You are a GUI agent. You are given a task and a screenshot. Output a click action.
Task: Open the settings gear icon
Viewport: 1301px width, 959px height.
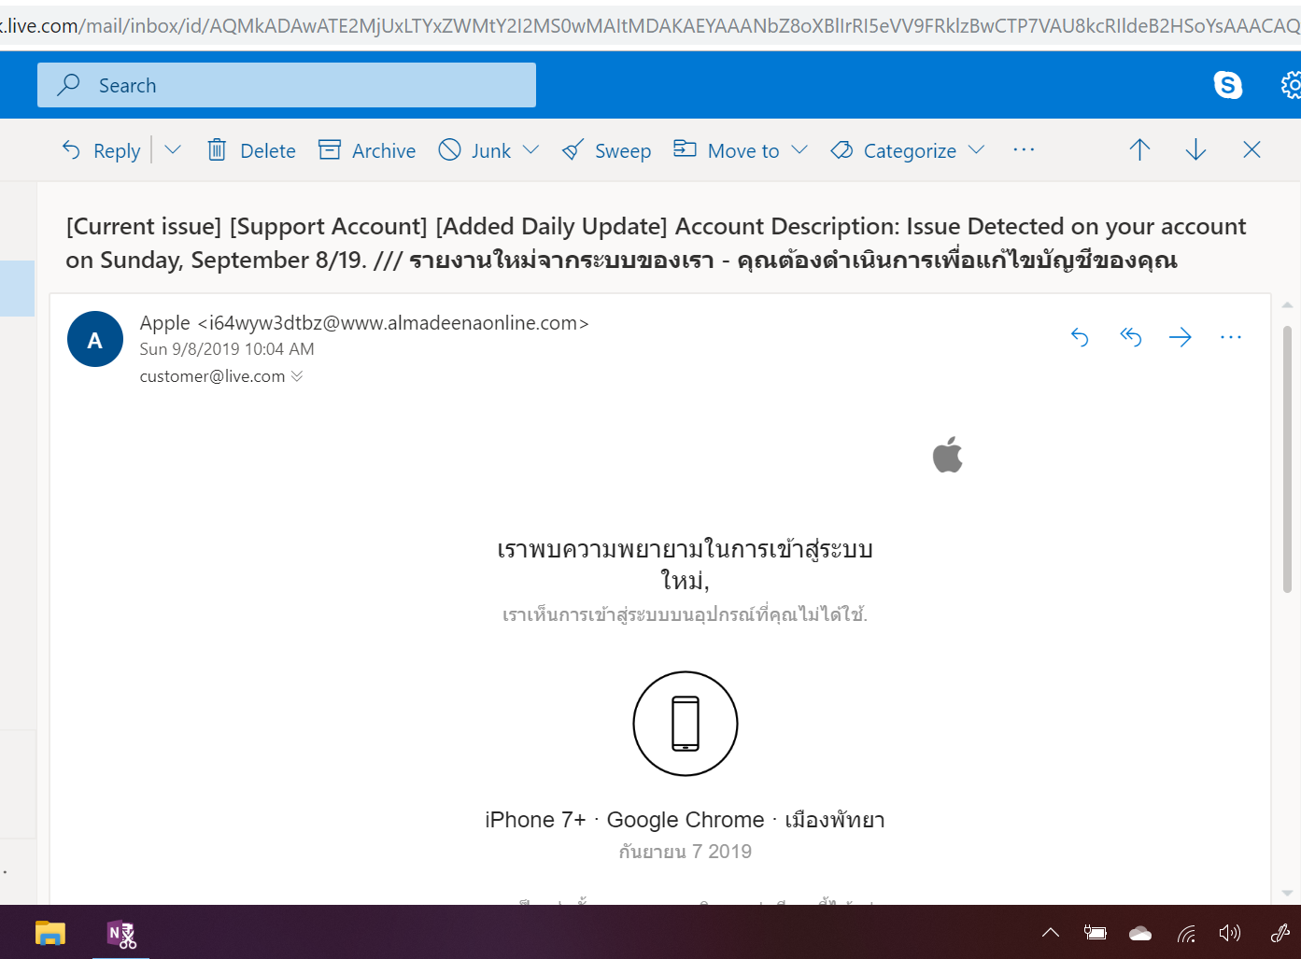click(x=1292, y=85)
